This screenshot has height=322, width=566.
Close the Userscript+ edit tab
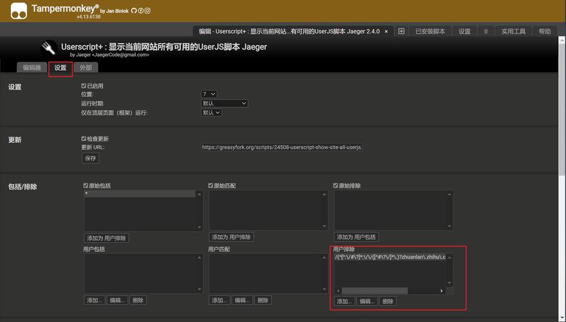tap(386, 32)
